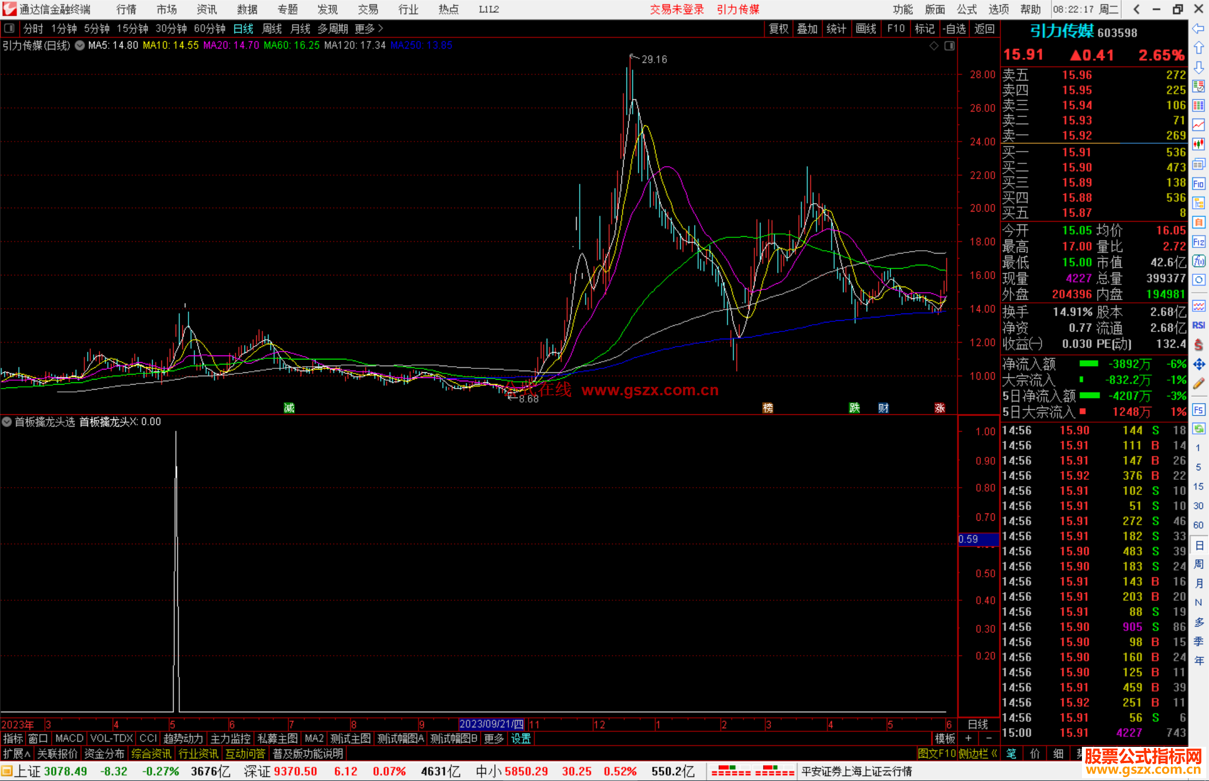Click the 设置 indicator settings link
Viewport: 1209px width, 781px height.
(x=521, y=738)
